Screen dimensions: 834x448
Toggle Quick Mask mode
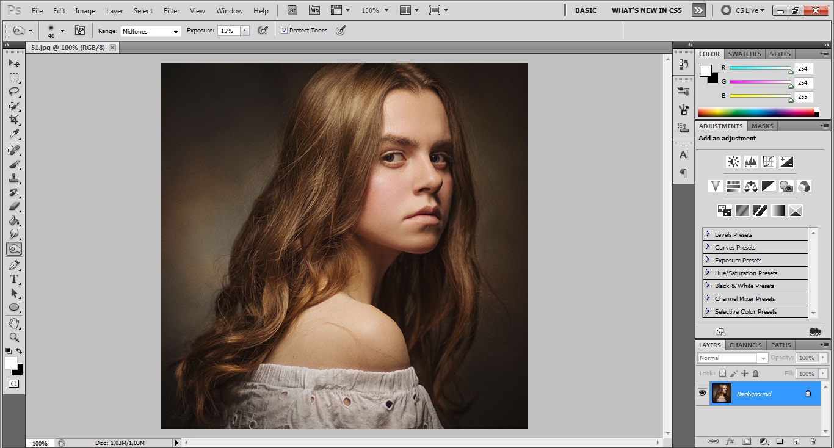13,383
